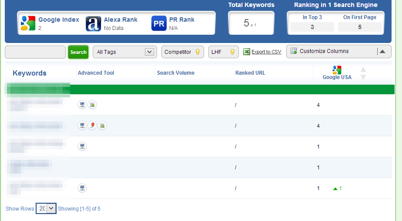Sort Google USA column descending arrow

click(363, 77)
